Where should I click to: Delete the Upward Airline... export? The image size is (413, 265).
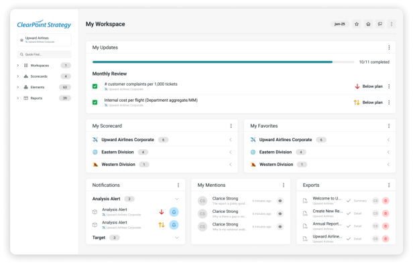(386, 239)
